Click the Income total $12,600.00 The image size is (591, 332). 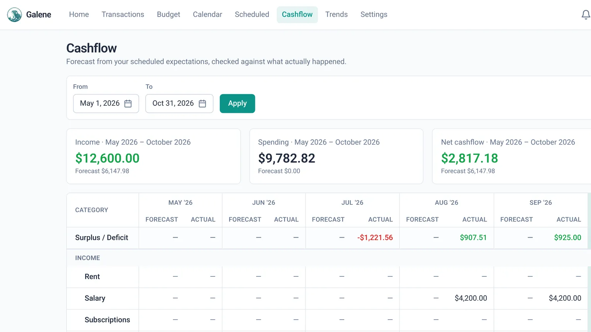point(107,158)
